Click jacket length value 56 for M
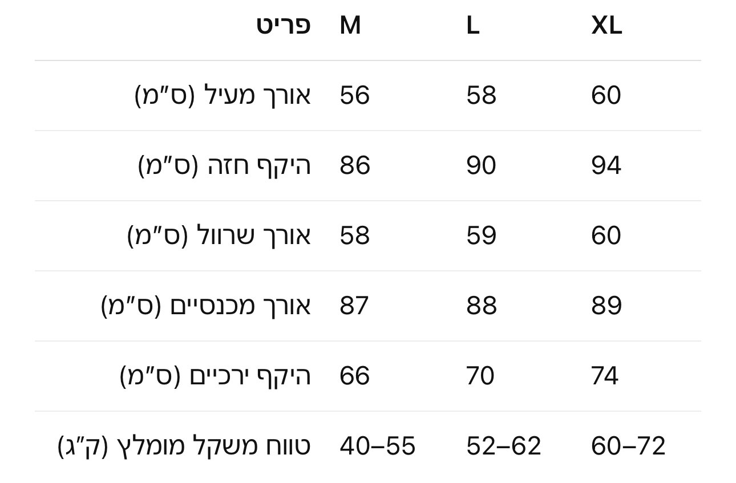Screen dimensions: 736x483 tap(355, 95)
